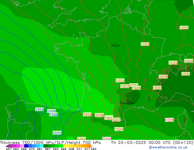Click the Dourbies location label

pyautogui.click(x=127, y=103)
